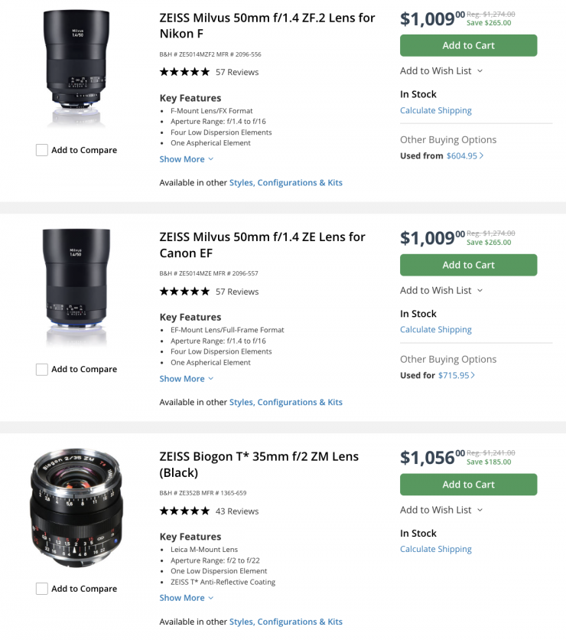566x640 pixels.
Task: Check Add to Compare for Milvus Canon EF lens
Action: point(42,370)
